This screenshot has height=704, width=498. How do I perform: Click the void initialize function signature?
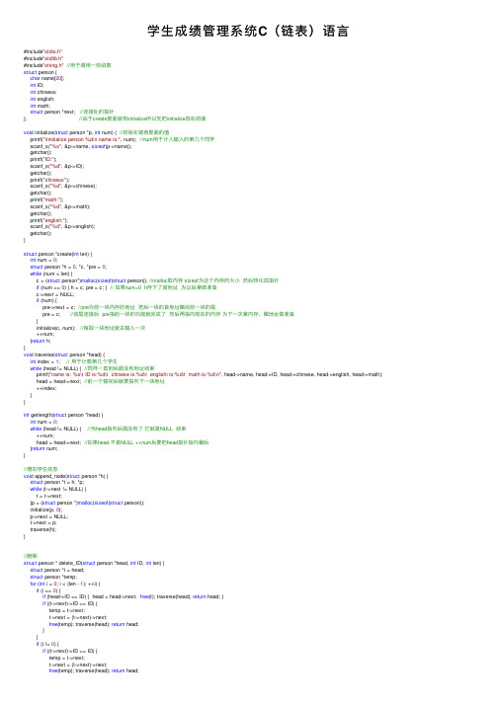click(96, 132)
